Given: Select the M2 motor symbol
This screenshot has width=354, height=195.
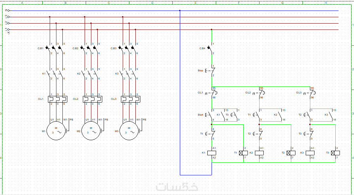Looking at the screenshot, I should [x=91, y=131].
